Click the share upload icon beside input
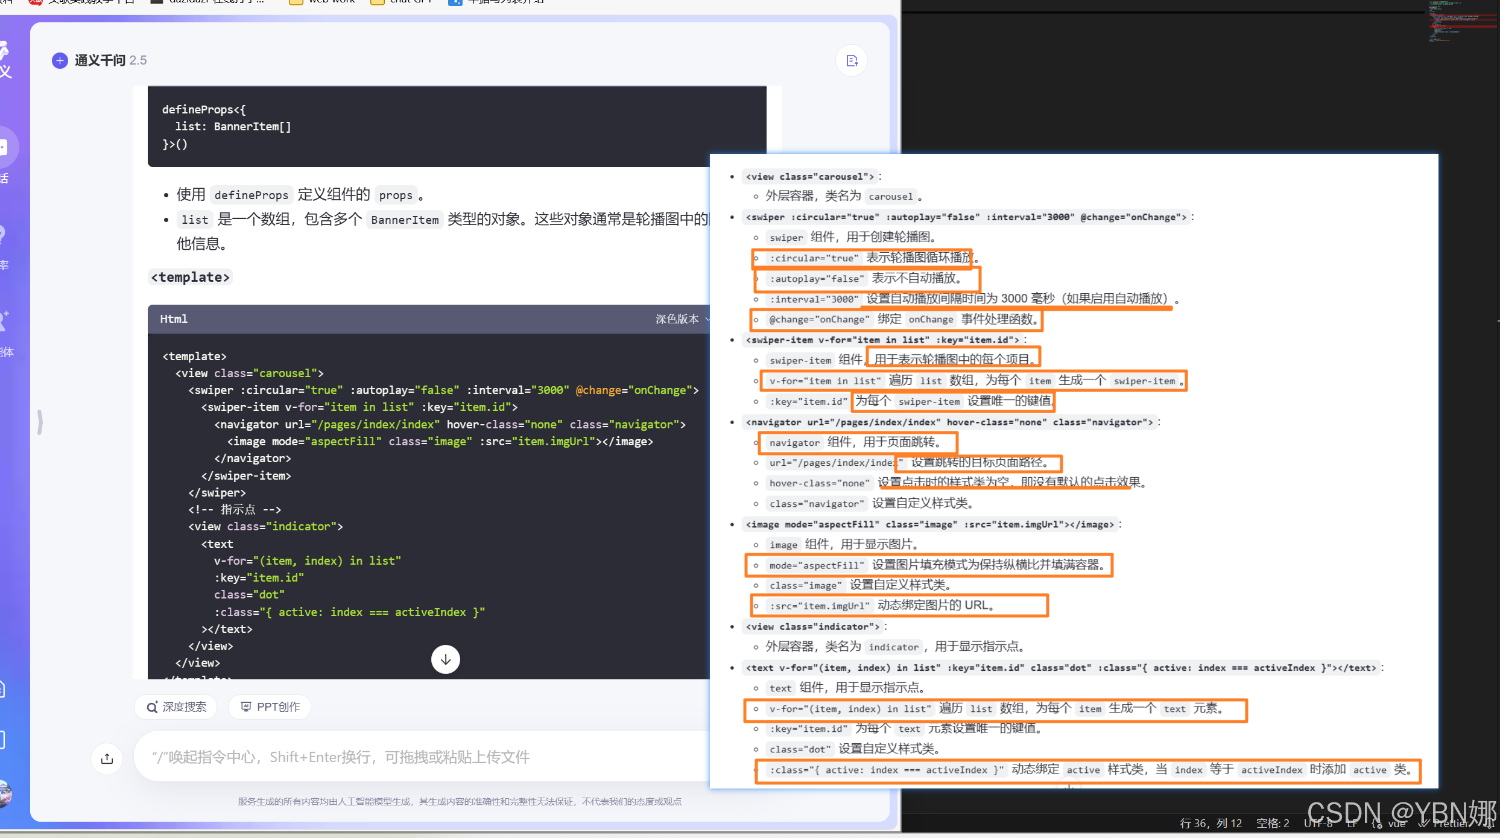 [107, 758]
